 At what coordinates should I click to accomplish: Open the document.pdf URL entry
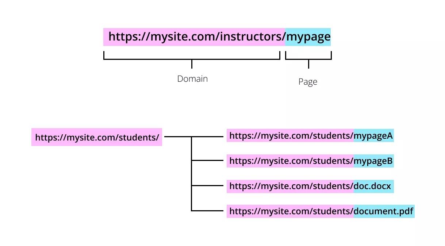pyautogui.click(x=321, y=211)
